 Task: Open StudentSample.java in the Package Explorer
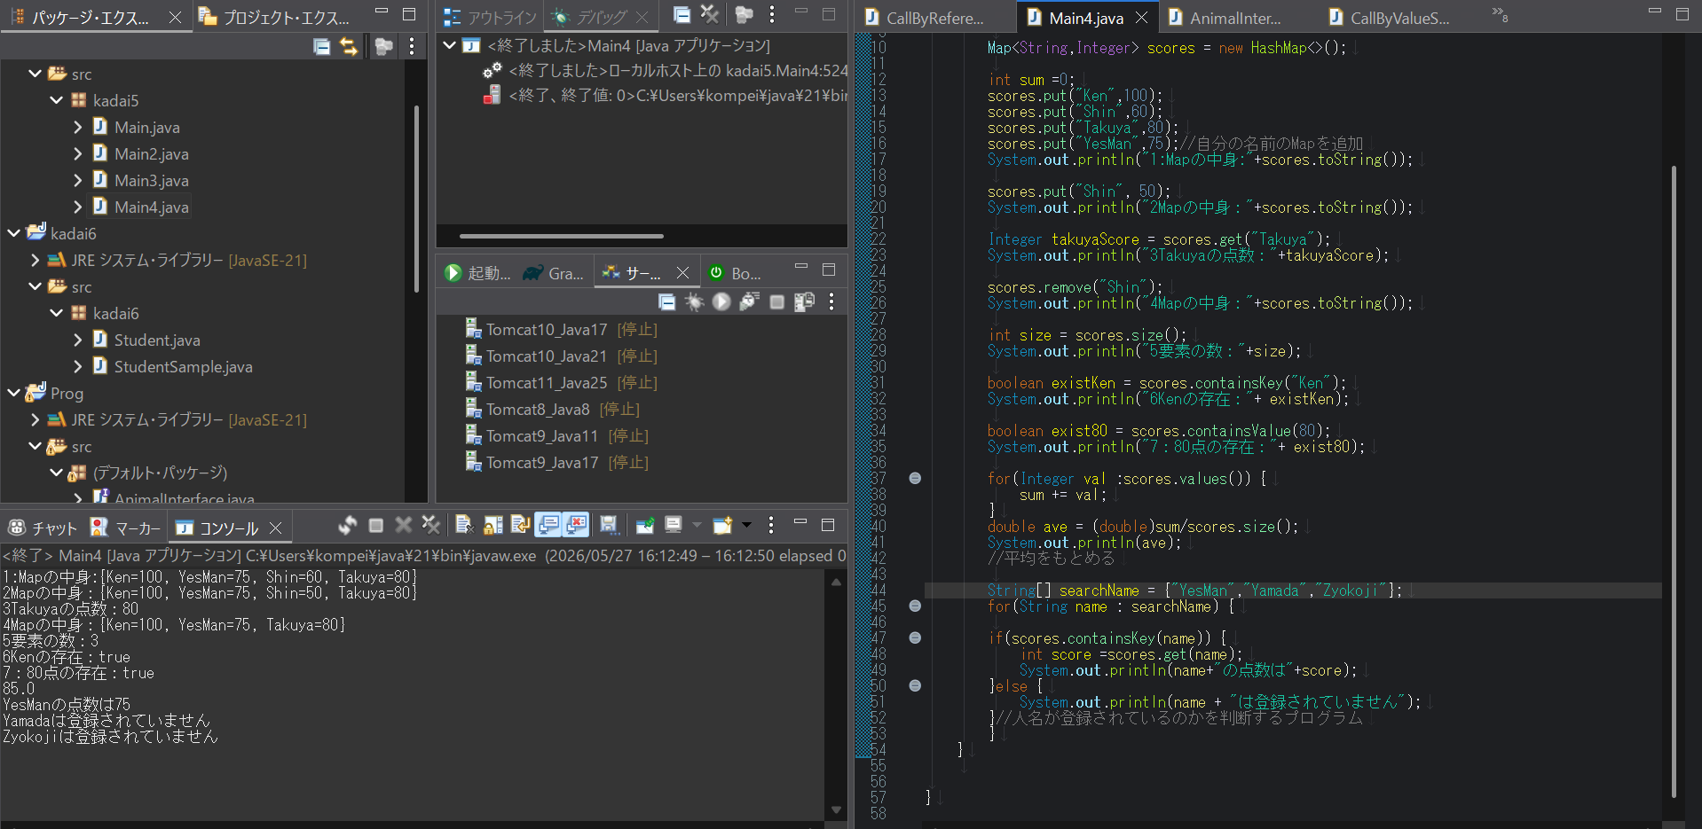(x=183, y=367)
